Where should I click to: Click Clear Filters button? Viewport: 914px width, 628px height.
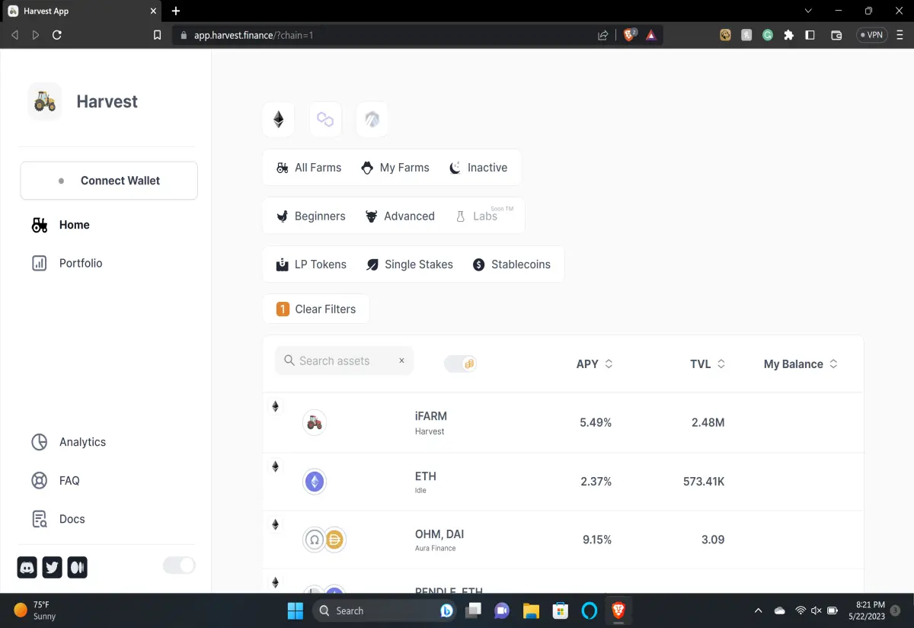coord(316,309)
